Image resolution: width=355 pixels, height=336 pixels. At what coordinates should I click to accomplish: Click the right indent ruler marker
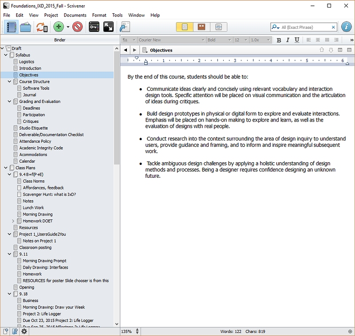347,63
